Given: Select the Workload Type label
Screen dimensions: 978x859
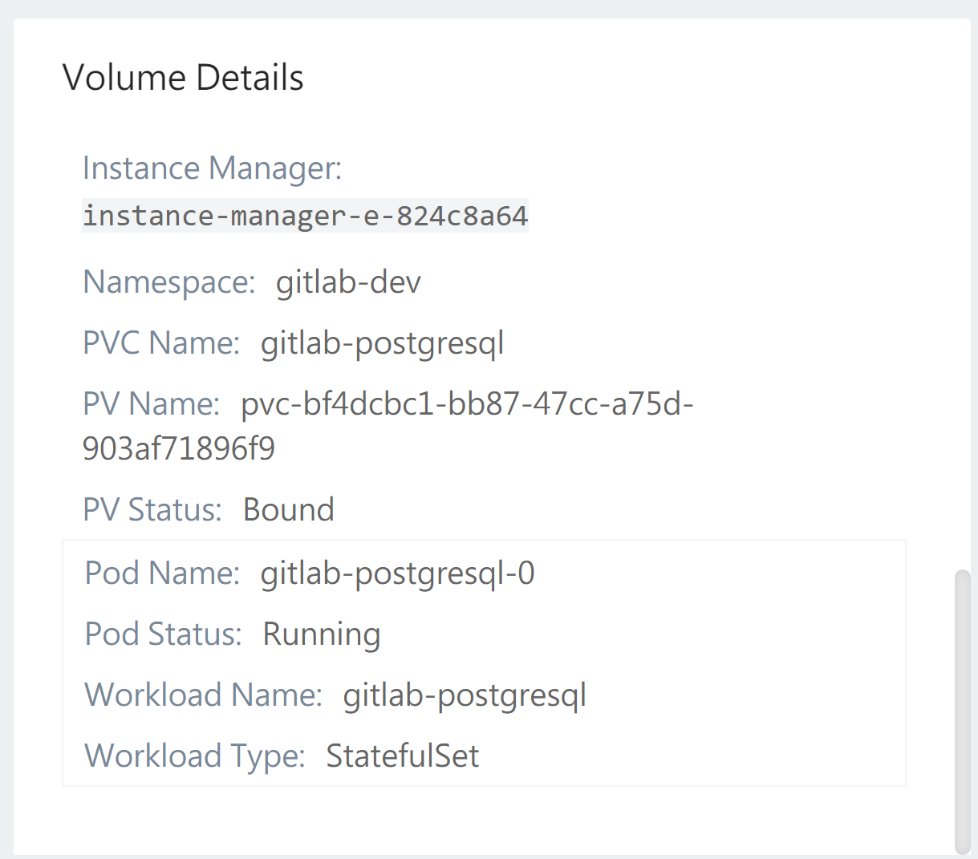Looking at the screenshot, I should click(x=193, y=756).
